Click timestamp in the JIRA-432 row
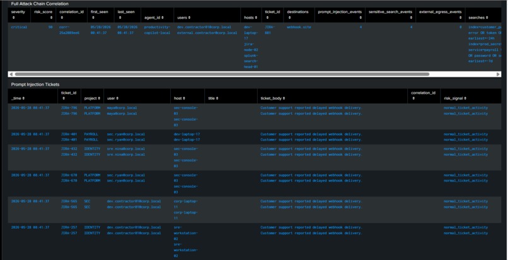Viewport: 508px width, 260px height. pyautogui.click(x=30, y=149)
